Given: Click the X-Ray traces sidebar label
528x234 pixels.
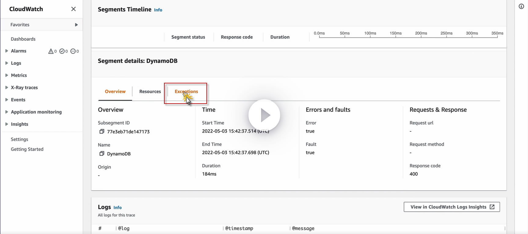Looking at the screenshot, I should (x=24, y=87).
